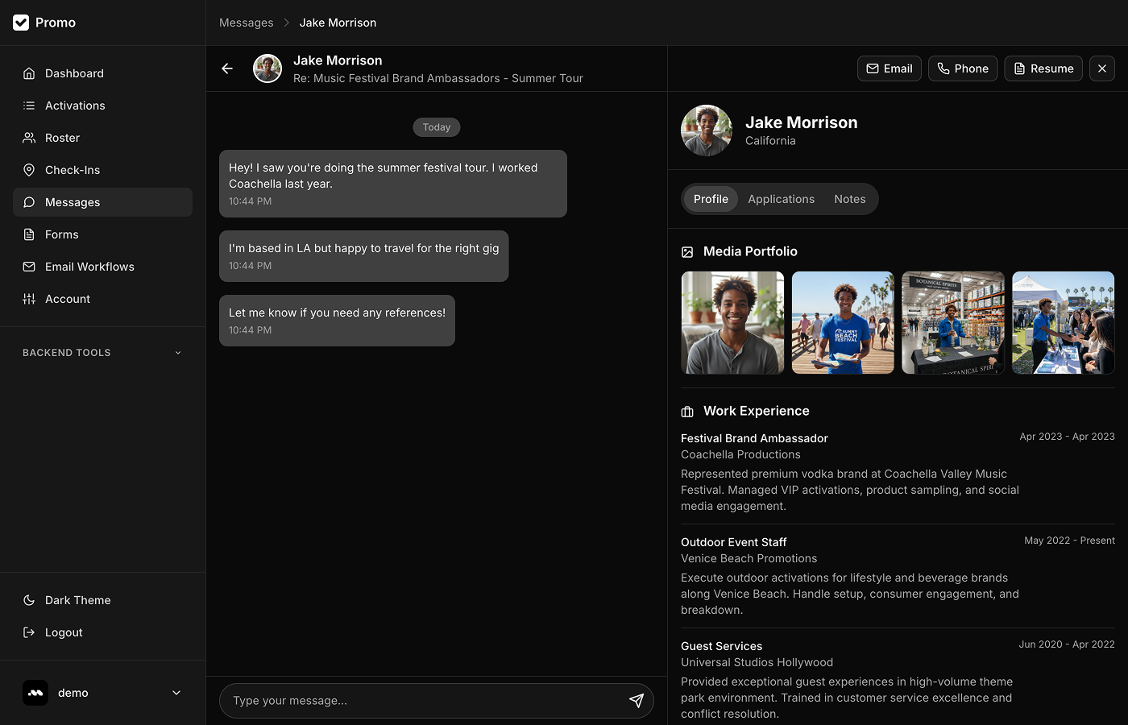Select the Activations sidebar icon

point(29,106)
